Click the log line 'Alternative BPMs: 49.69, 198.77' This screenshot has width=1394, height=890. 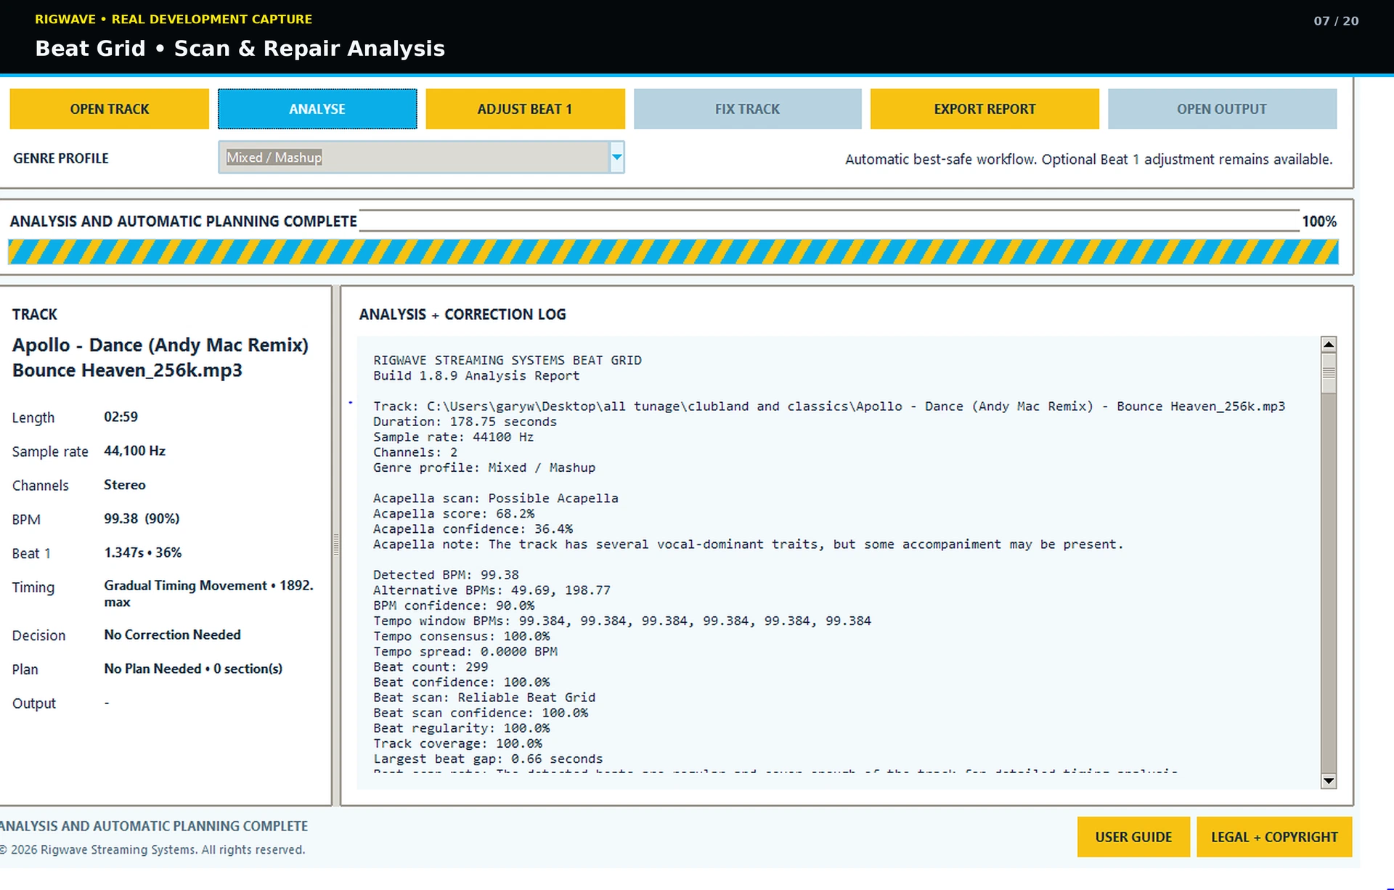(492, 590)
